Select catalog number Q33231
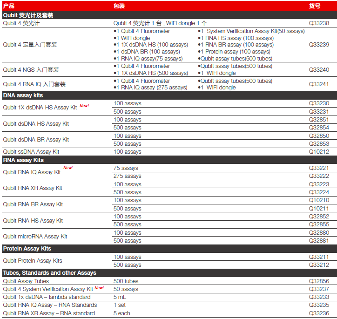337x319 pixels. click(x=319, y=112)
